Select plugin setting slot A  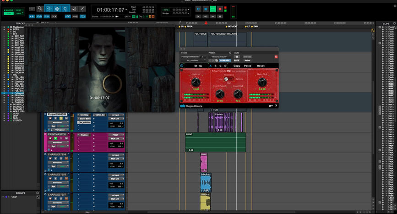click(211, 66)
